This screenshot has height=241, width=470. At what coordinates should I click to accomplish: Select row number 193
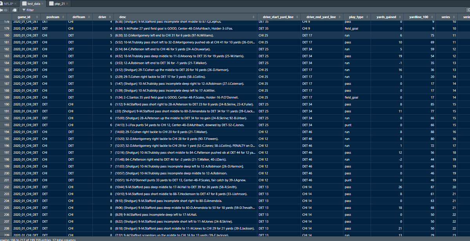coord(6,125)
